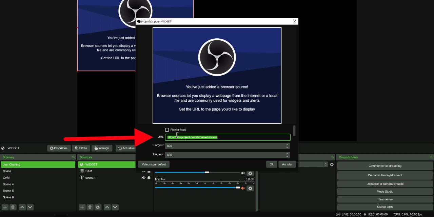Add a new source with plus icon
Viewport: 434px width, 217px height.
click(82, 207)
